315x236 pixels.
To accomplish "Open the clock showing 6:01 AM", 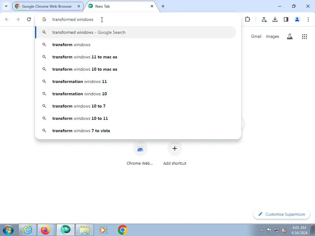I will click(x=299, y=230).
